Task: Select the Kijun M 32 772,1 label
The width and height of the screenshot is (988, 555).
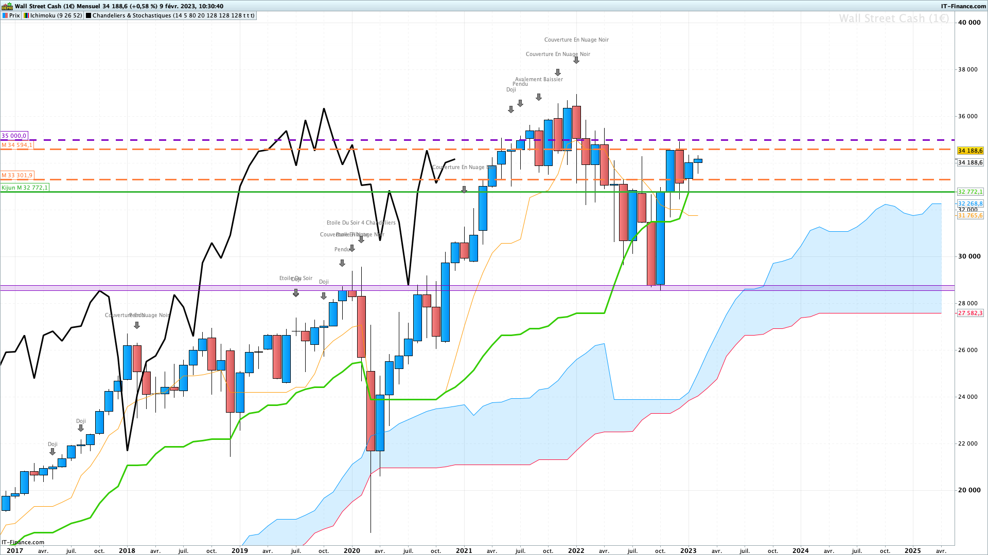Action: pos(25,188)
